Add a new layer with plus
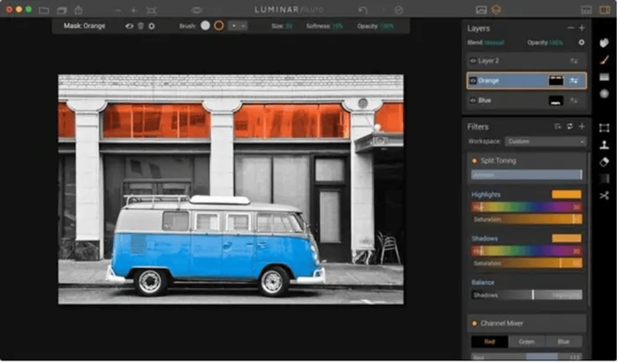Image resolution: width=618 pixels, height=362 pixels. [x=582, y=28]
